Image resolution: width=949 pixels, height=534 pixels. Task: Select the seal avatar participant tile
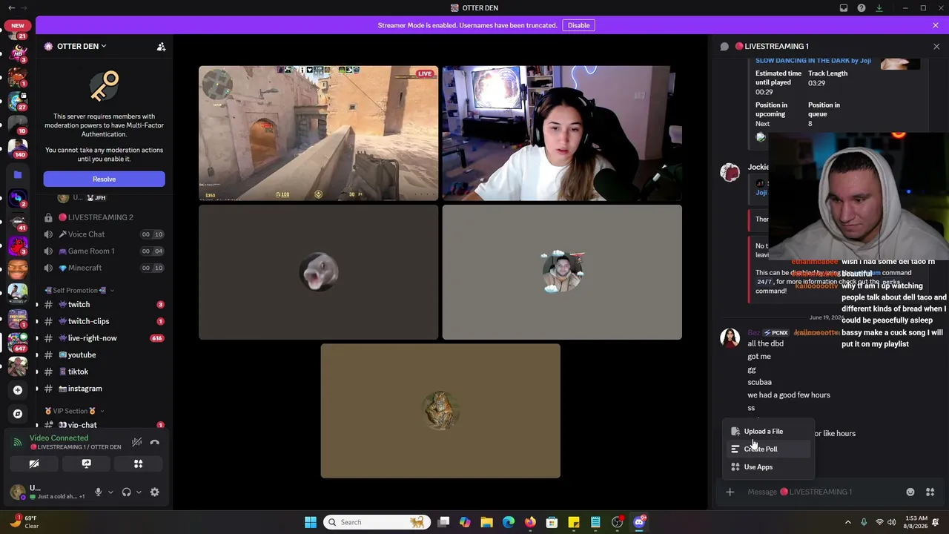point(318,272)
